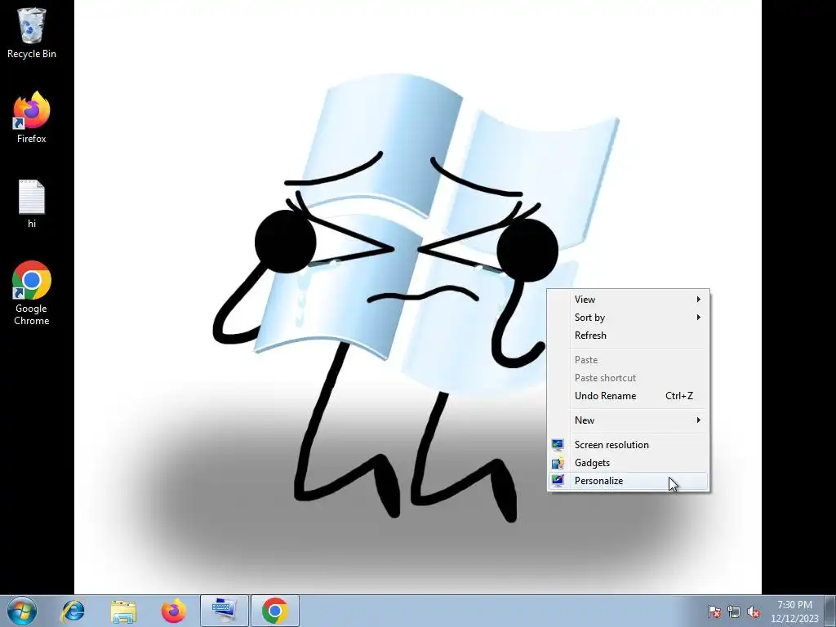Open the network tray icon
This screenshot has height=627, width=836.
pyautogui.click(x=734, y=611)
